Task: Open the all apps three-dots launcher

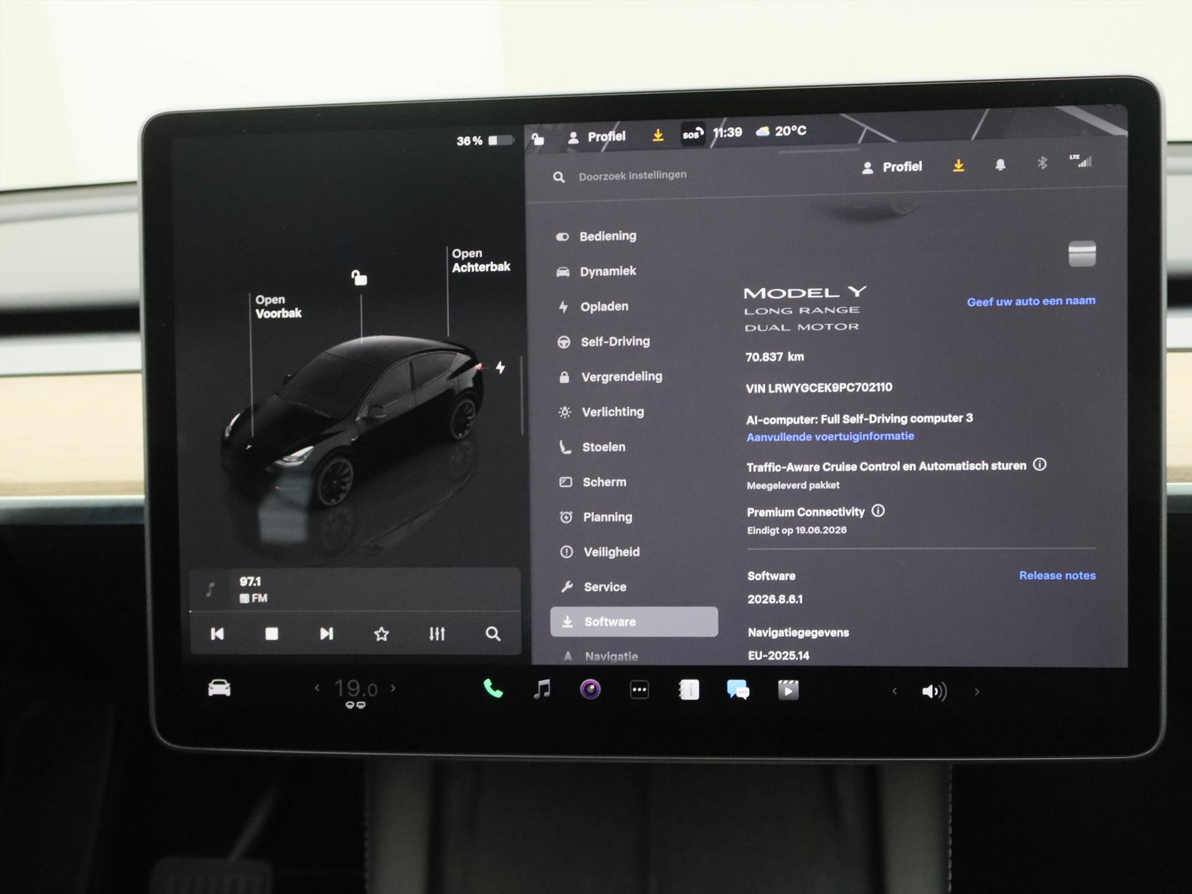Action: point(639,690)
